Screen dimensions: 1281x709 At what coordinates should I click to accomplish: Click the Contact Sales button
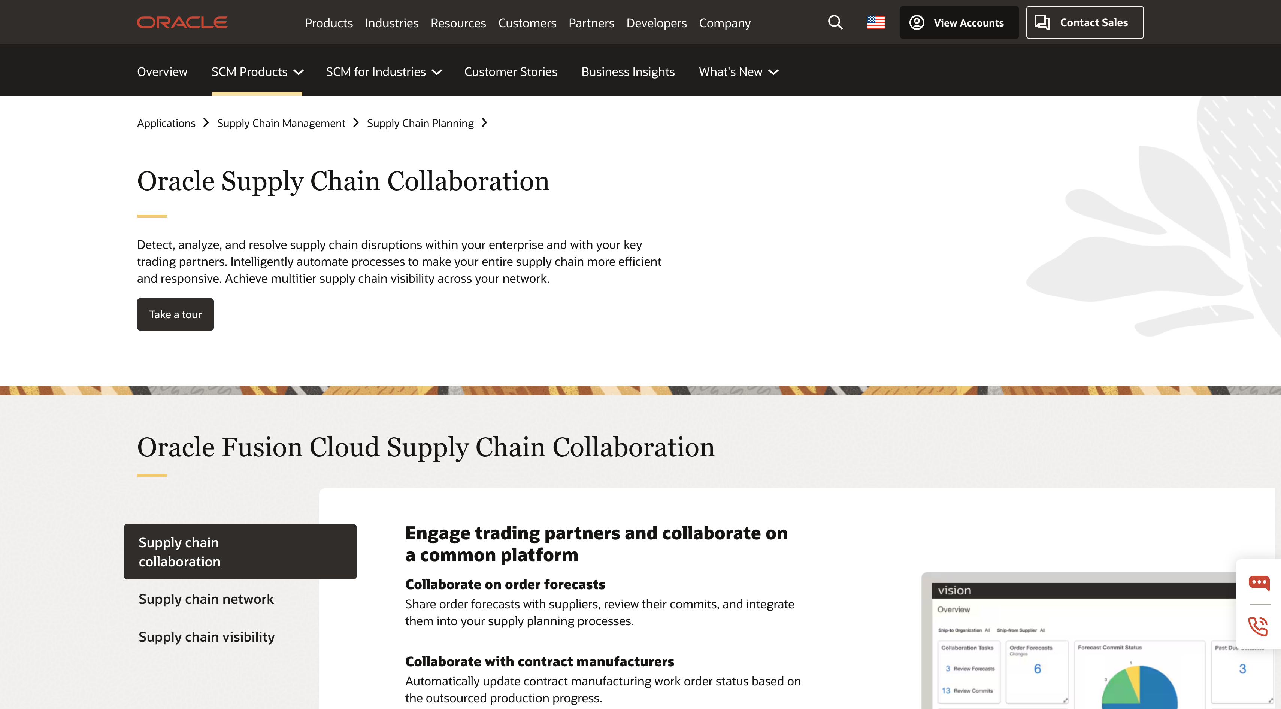[1085, 22]
